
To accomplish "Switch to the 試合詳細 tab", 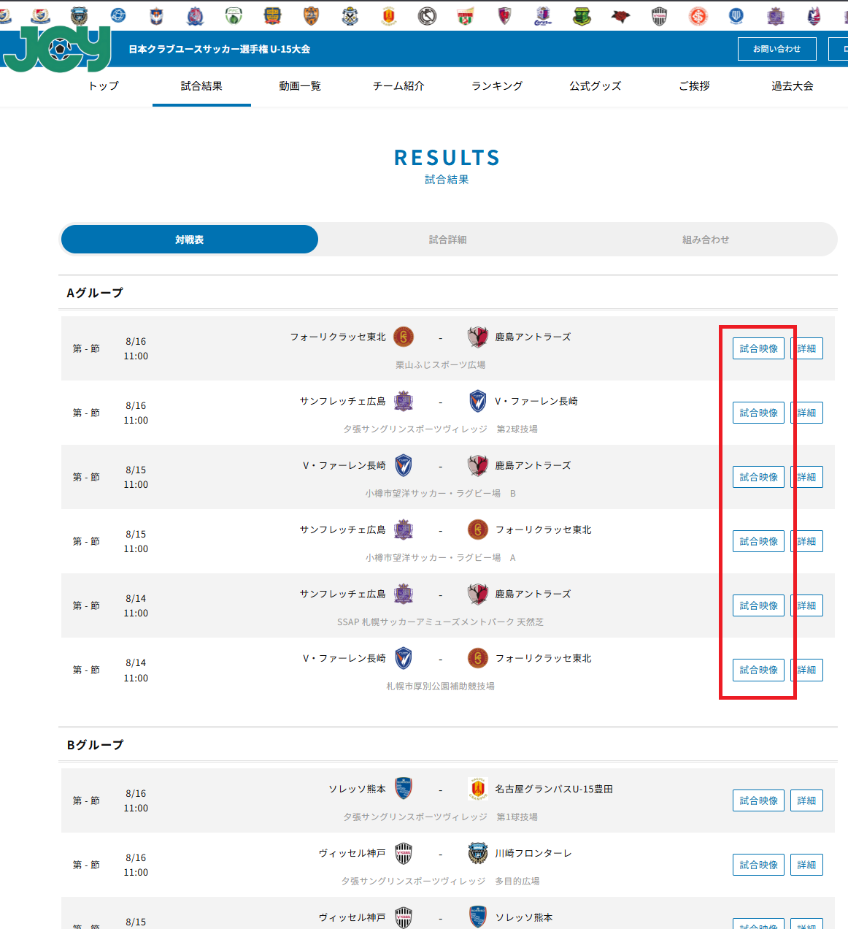I will pyautogui.click(x=447, y=240).
